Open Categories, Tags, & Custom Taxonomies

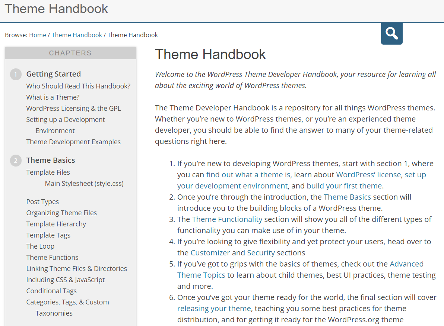tap(68, 308)
